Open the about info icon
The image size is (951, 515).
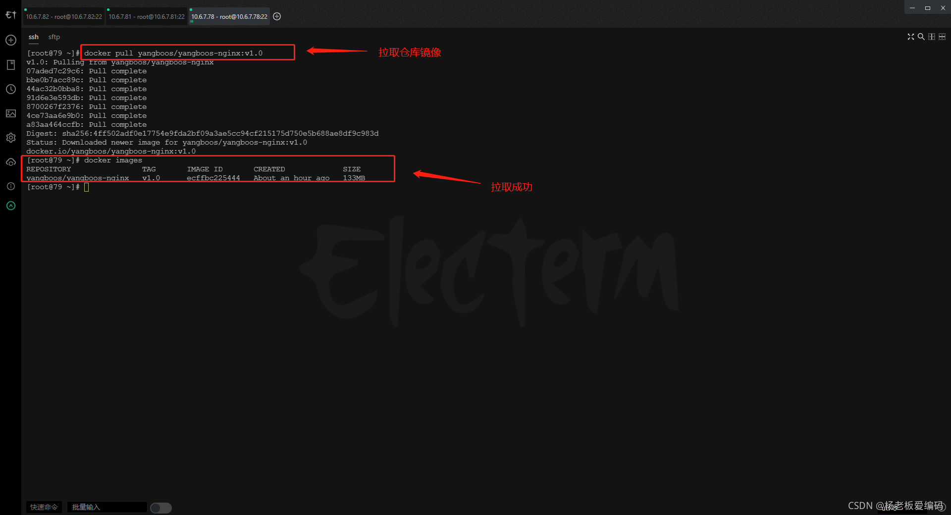pyautogui.click(x=11, y=186)
